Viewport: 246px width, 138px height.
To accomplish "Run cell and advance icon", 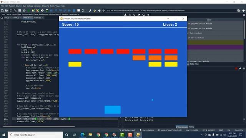I will (38, 10).
